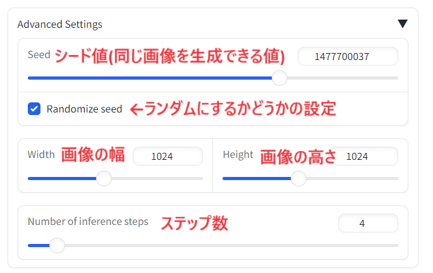Click the Width number input box
This screenshot has height=273, width=433.
click(168, 156)
